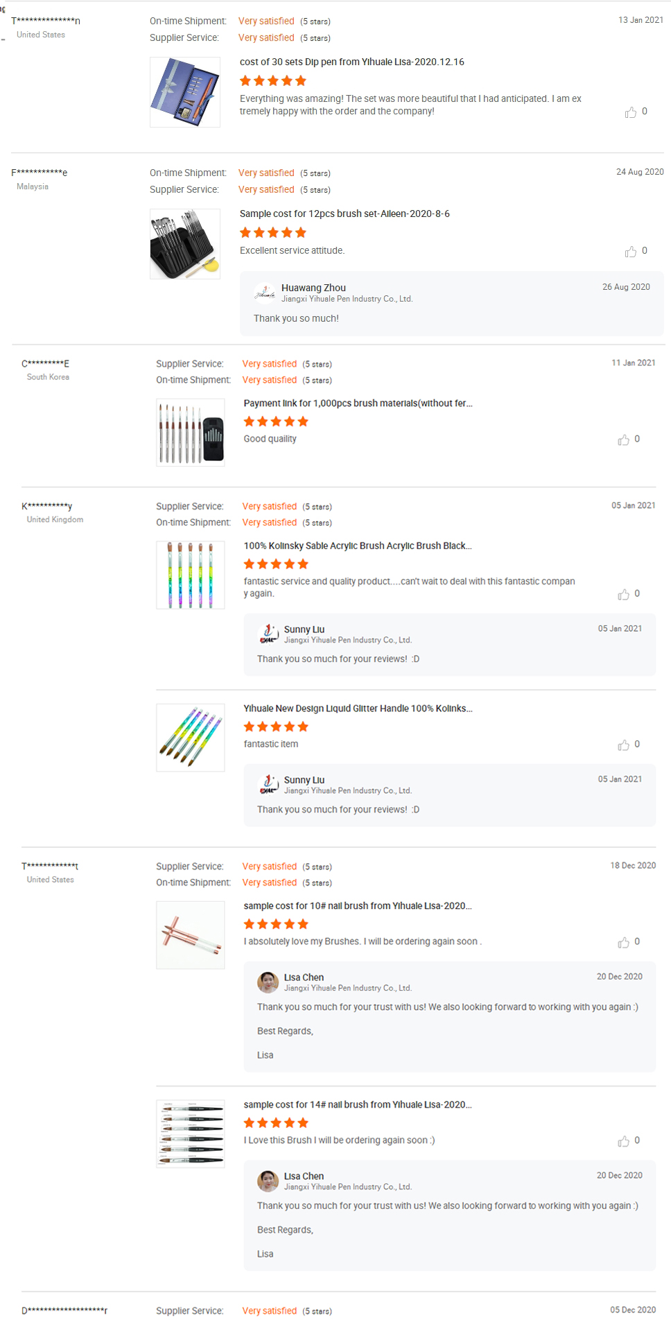Like the 'fantastic item' review
The image size is (671, 1320).
pyautogui.click(x=624, y=745)
